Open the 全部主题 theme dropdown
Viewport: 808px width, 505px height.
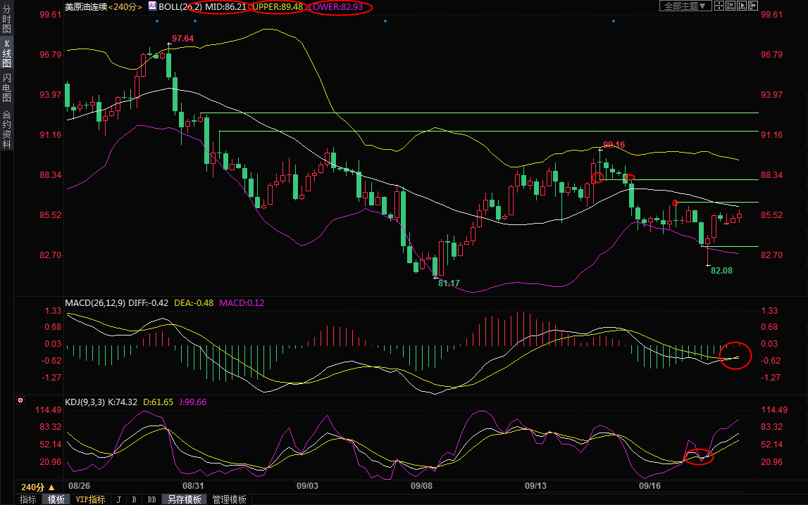685,6
